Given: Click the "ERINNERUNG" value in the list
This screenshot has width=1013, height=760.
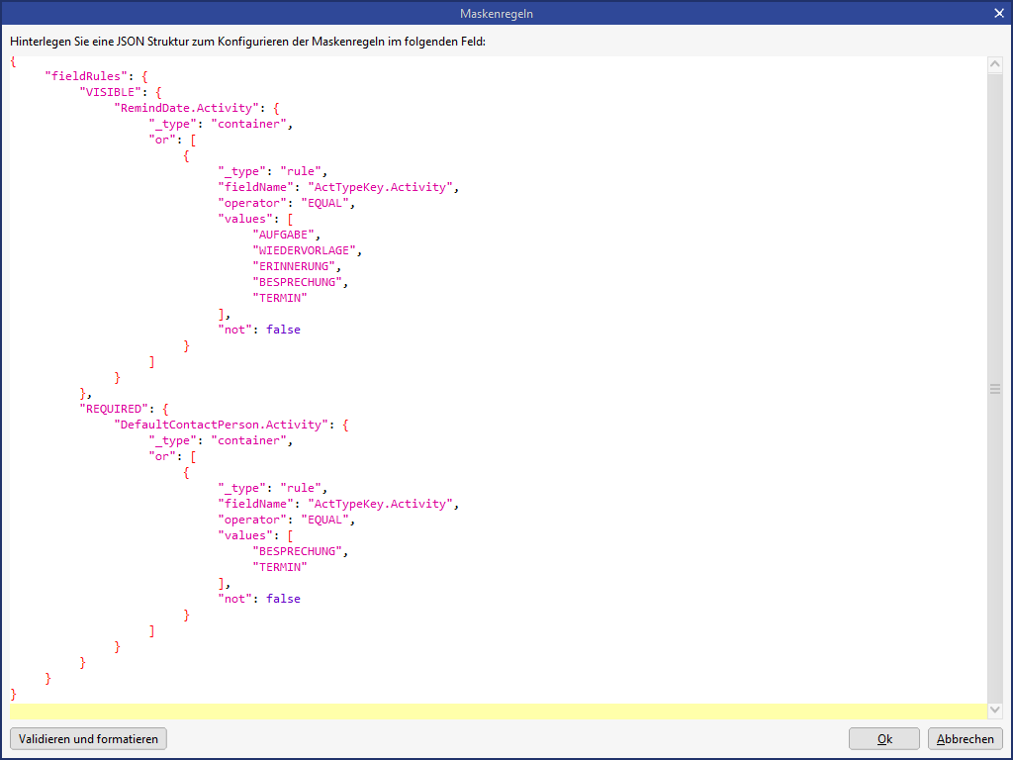Looking at the screenshot, I should point(294,266).
